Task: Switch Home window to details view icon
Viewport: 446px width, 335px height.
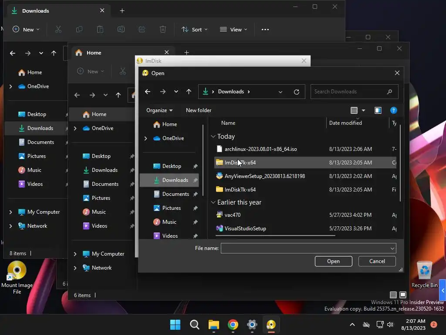Action: pos(393,295)
